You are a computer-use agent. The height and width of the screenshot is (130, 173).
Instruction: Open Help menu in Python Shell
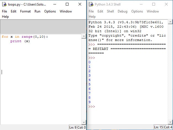(x=92, y=17)
